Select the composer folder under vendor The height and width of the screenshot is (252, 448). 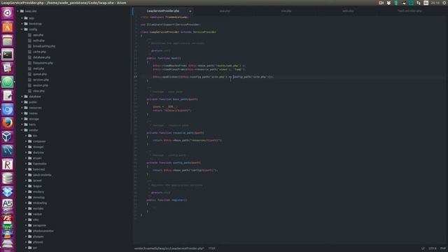tap(39, 141)
